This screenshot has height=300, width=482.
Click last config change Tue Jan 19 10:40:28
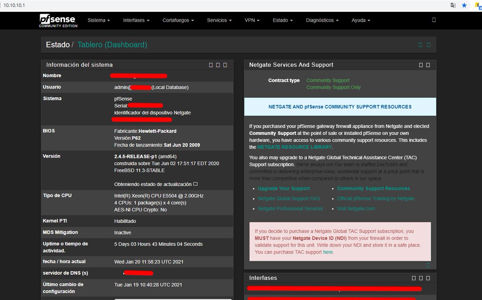148,285
